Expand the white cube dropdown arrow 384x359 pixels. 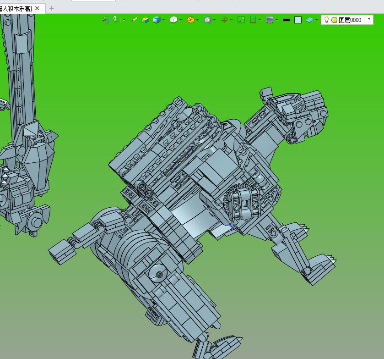tap(180, 20)
